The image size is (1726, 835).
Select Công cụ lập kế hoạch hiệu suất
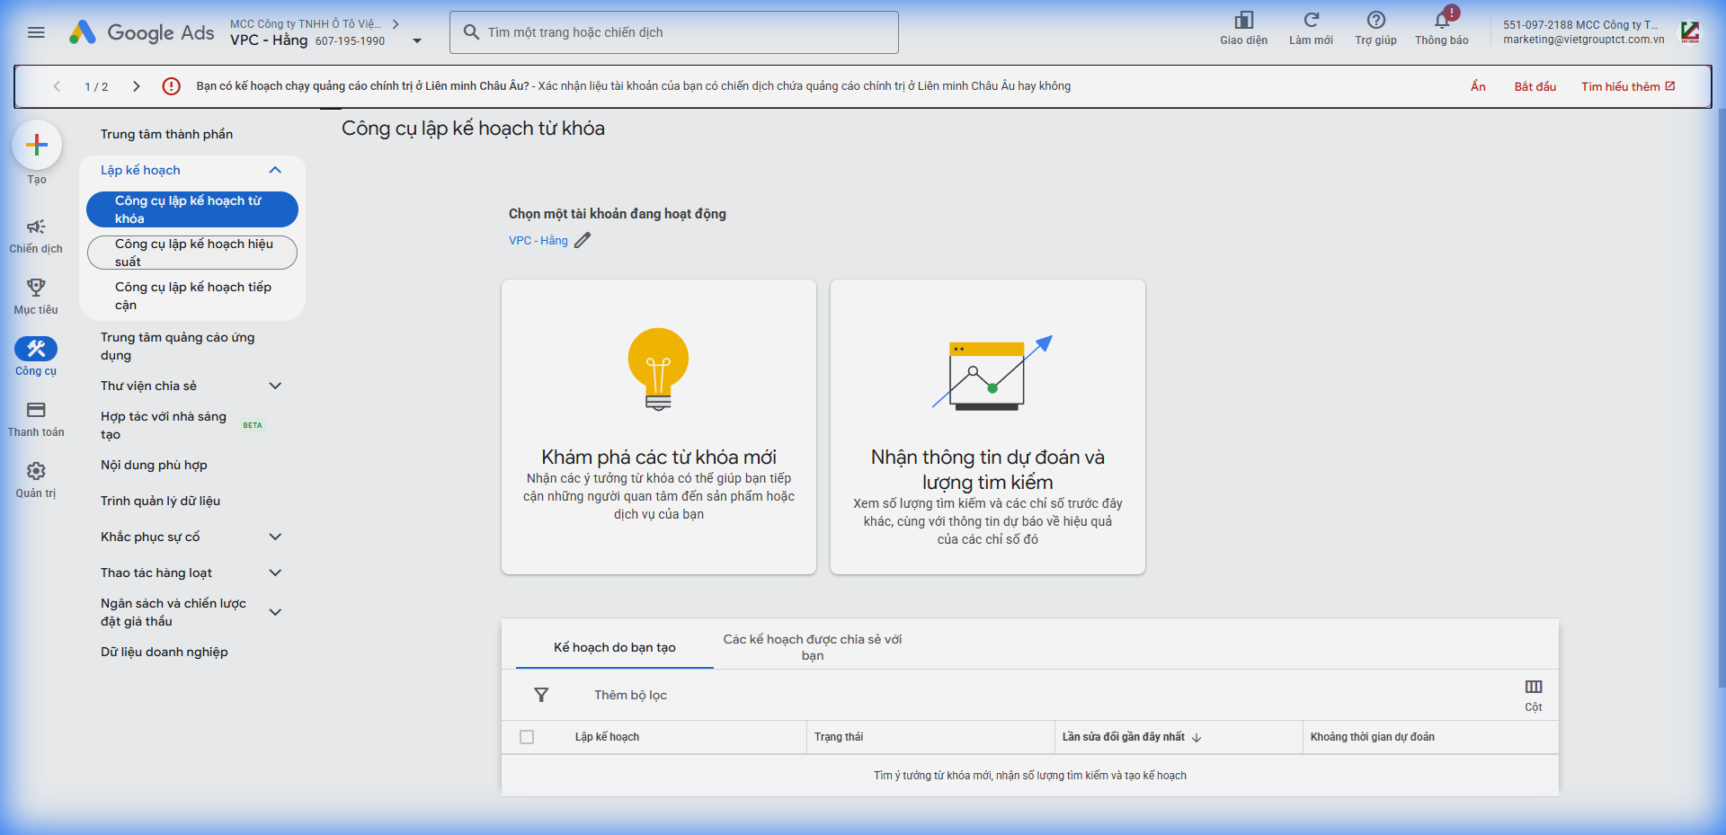(192, 253)
